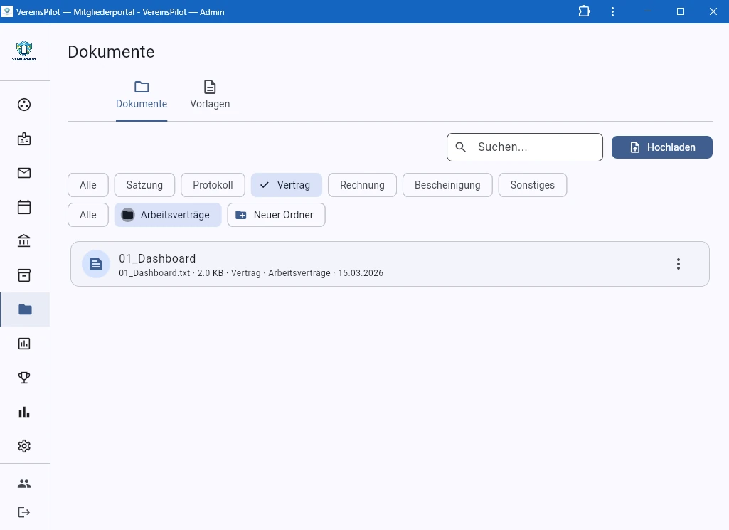Open the title bar three-dot menu
Screen dimensions: 729x530
point(612,11)
